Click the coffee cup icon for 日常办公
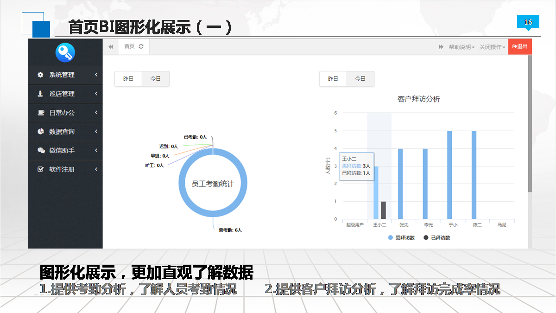Image resolution: width=556 pixels, height=313 pixels. 40,113
